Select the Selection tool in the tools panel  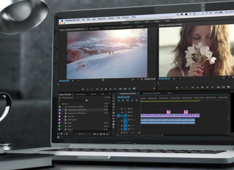[114, 95]
